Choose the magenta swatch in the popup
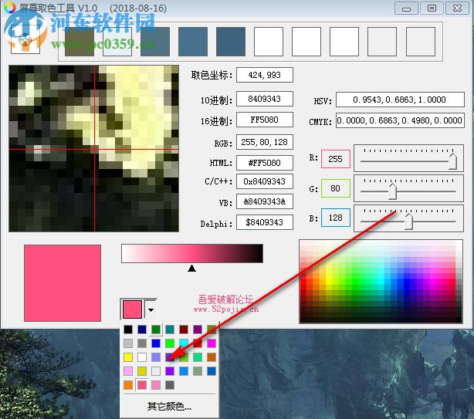 click(212, 343)
